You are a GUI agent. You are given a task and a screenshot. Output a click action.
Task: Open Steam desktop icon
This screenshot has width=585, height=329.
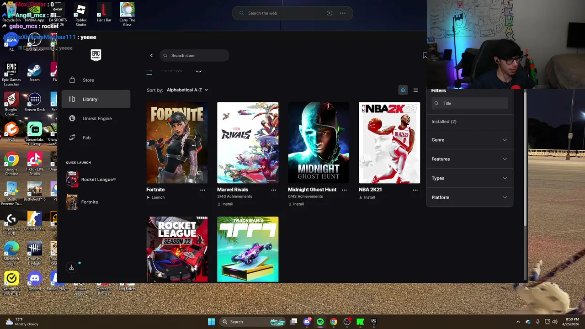click(34, 73)
